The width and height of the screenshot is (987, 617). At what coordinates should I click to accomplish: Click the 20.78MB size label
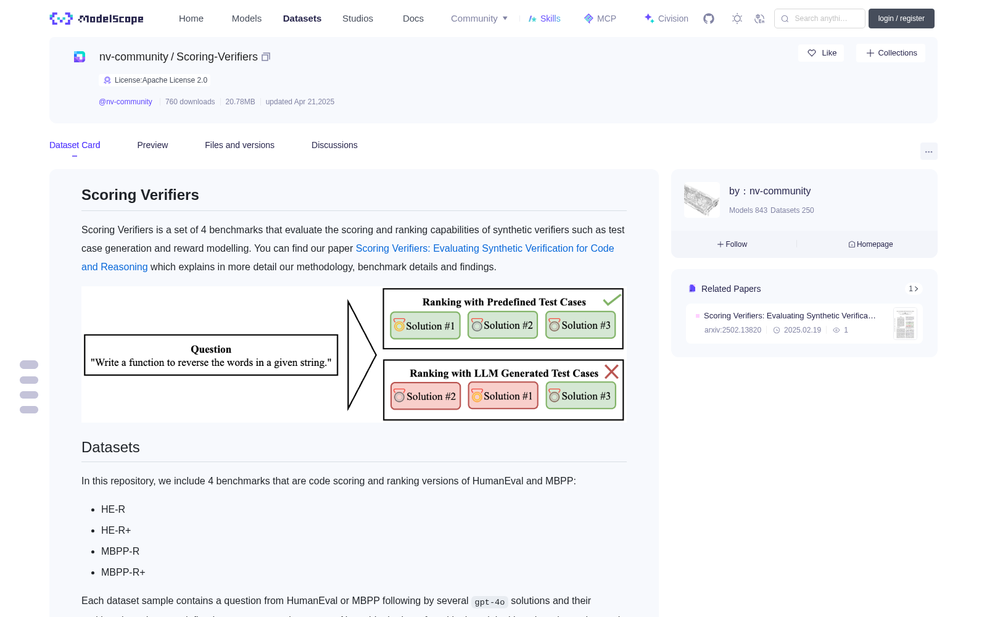pyautogui.click(x=240, y=102)
